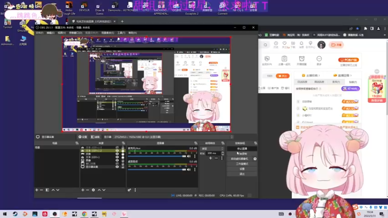Image resolution: width=388 pixels, height=218 pixels.
Task: Toggle visibility of 皮套 source
Action: pos(117,154)
